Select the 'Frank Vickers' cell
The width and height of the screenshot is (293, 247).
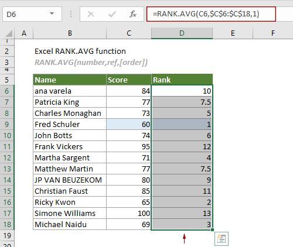coord(70,146)
